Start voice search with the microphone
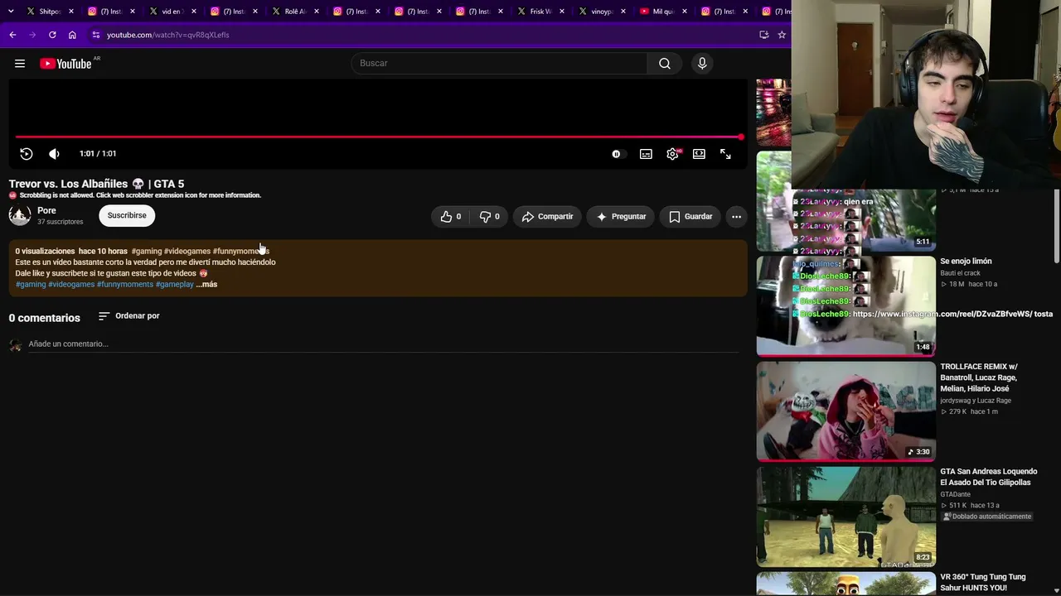1061x596 pixels. [702, 64]
